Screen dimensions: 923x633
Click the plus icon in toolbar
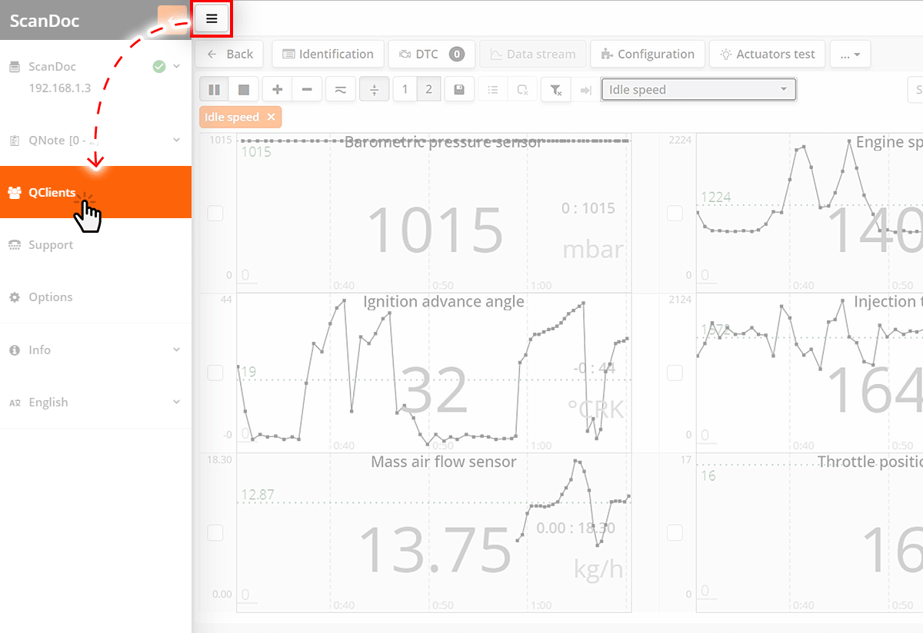[277, 90]
